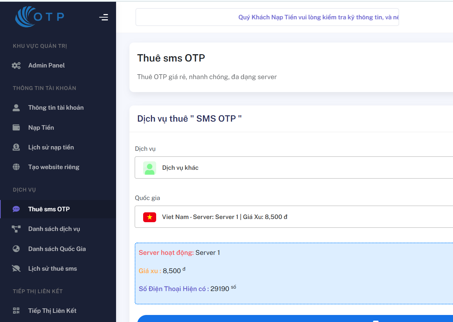This screenshot has height=322, width=453.
Task: Click the globe icon beside Tạo website riêng
Action: (x=16, y=167)
